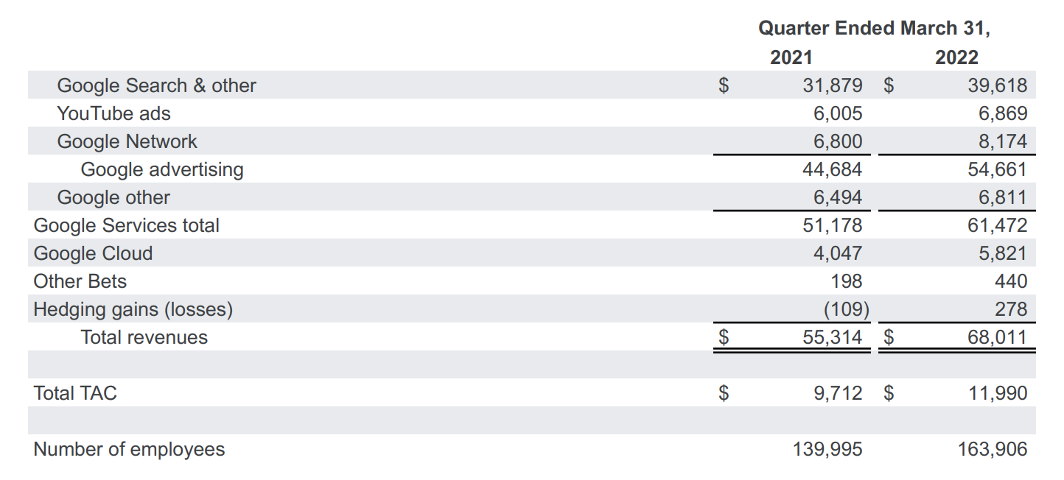This screenshot has height=480, width=1064.
Task: Click the "Google Search & other" row label
Action: [156, 85]
